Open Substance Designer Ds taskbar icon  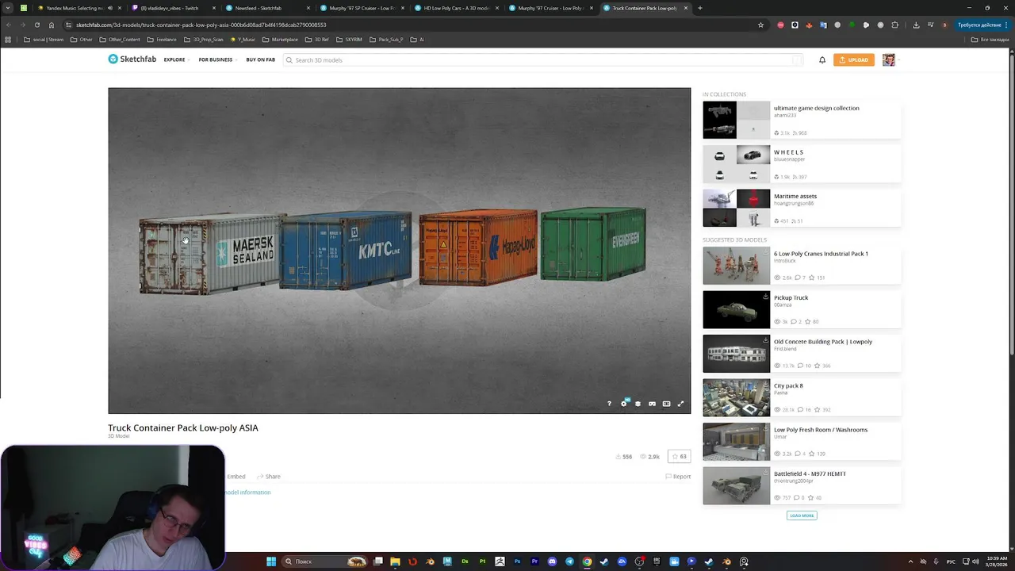(x=465, y=561)
